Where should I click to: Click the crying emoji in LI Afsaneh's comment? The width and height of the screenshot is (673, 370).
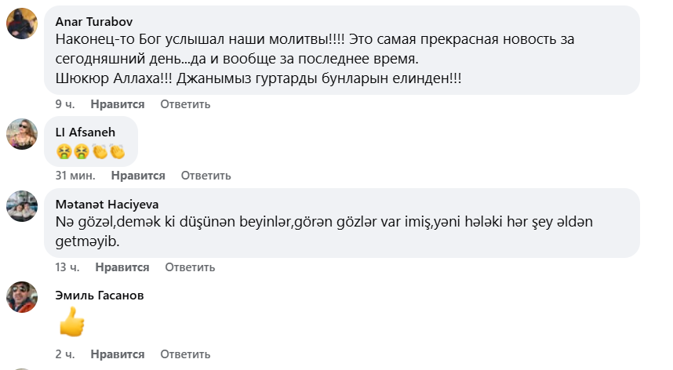(x=64, y=151)
